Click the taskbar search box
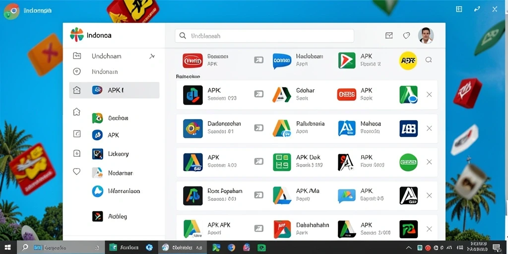This screenshot has height=254, width=508. 60,248
